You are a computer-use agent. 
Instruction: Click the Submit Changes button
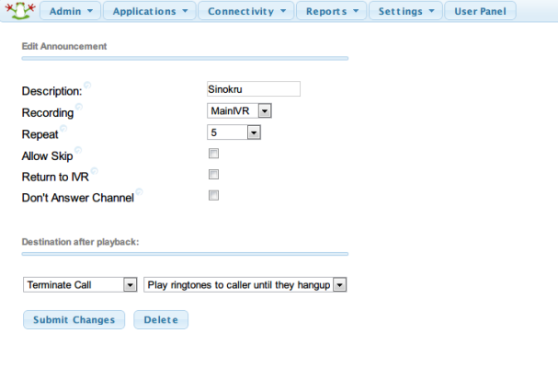[74, 319]
